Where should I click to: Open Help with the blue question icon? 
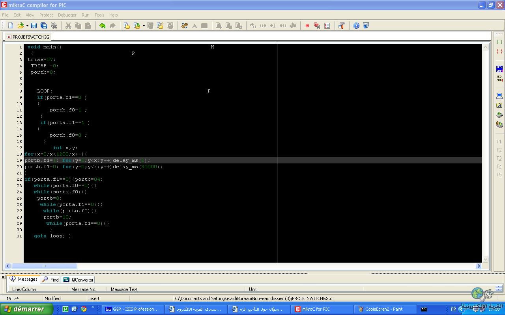(x=356, y=26)
